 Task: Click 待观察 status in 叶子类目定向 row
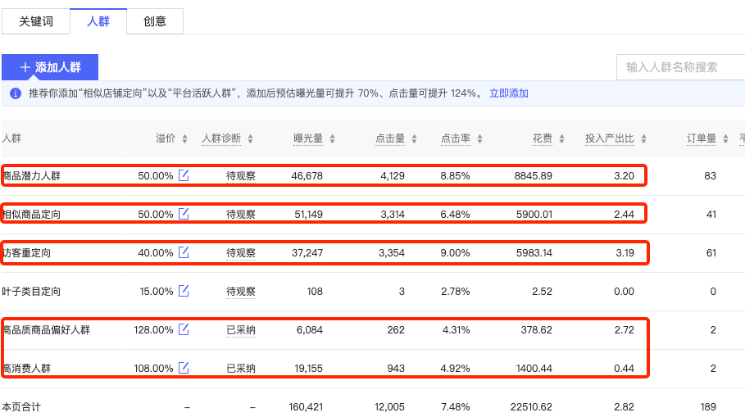[241, 291]
